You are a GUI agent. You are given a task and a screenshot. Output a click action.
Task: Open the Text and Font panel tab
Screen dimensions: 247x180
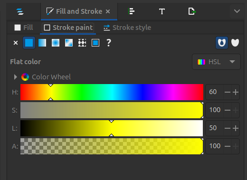pos(162,11)
